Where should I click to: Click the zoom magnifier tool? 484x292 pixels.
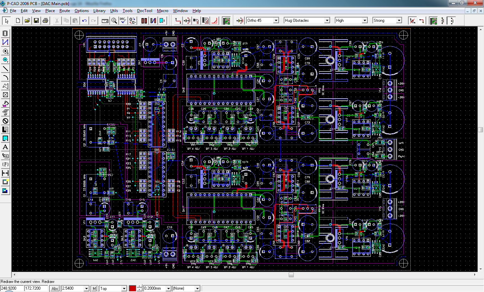[x=114, y=21]
